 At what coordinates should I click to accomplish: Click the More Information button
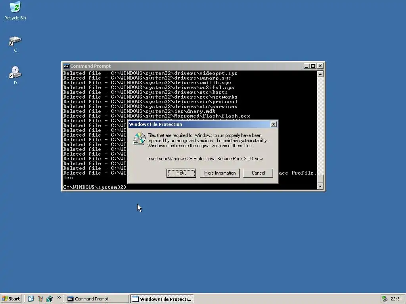click(x=220, y=173)
